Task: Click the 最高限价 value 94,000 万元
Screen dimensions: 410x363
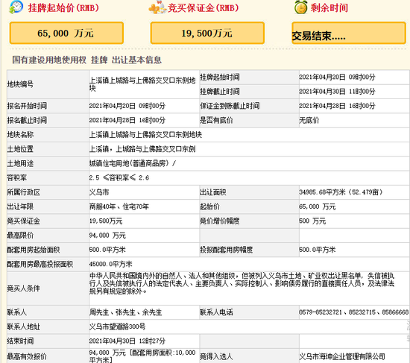Action: click(107, 236)
